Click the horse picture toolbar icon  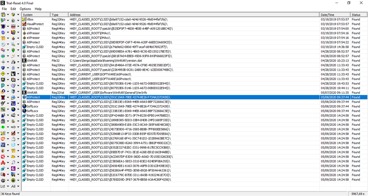pyautogui.click(x=13, y=174)
